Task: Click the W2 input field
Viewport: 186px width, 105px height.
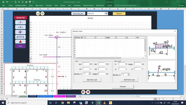Action: pyautogui.click(x=102, y=64)
